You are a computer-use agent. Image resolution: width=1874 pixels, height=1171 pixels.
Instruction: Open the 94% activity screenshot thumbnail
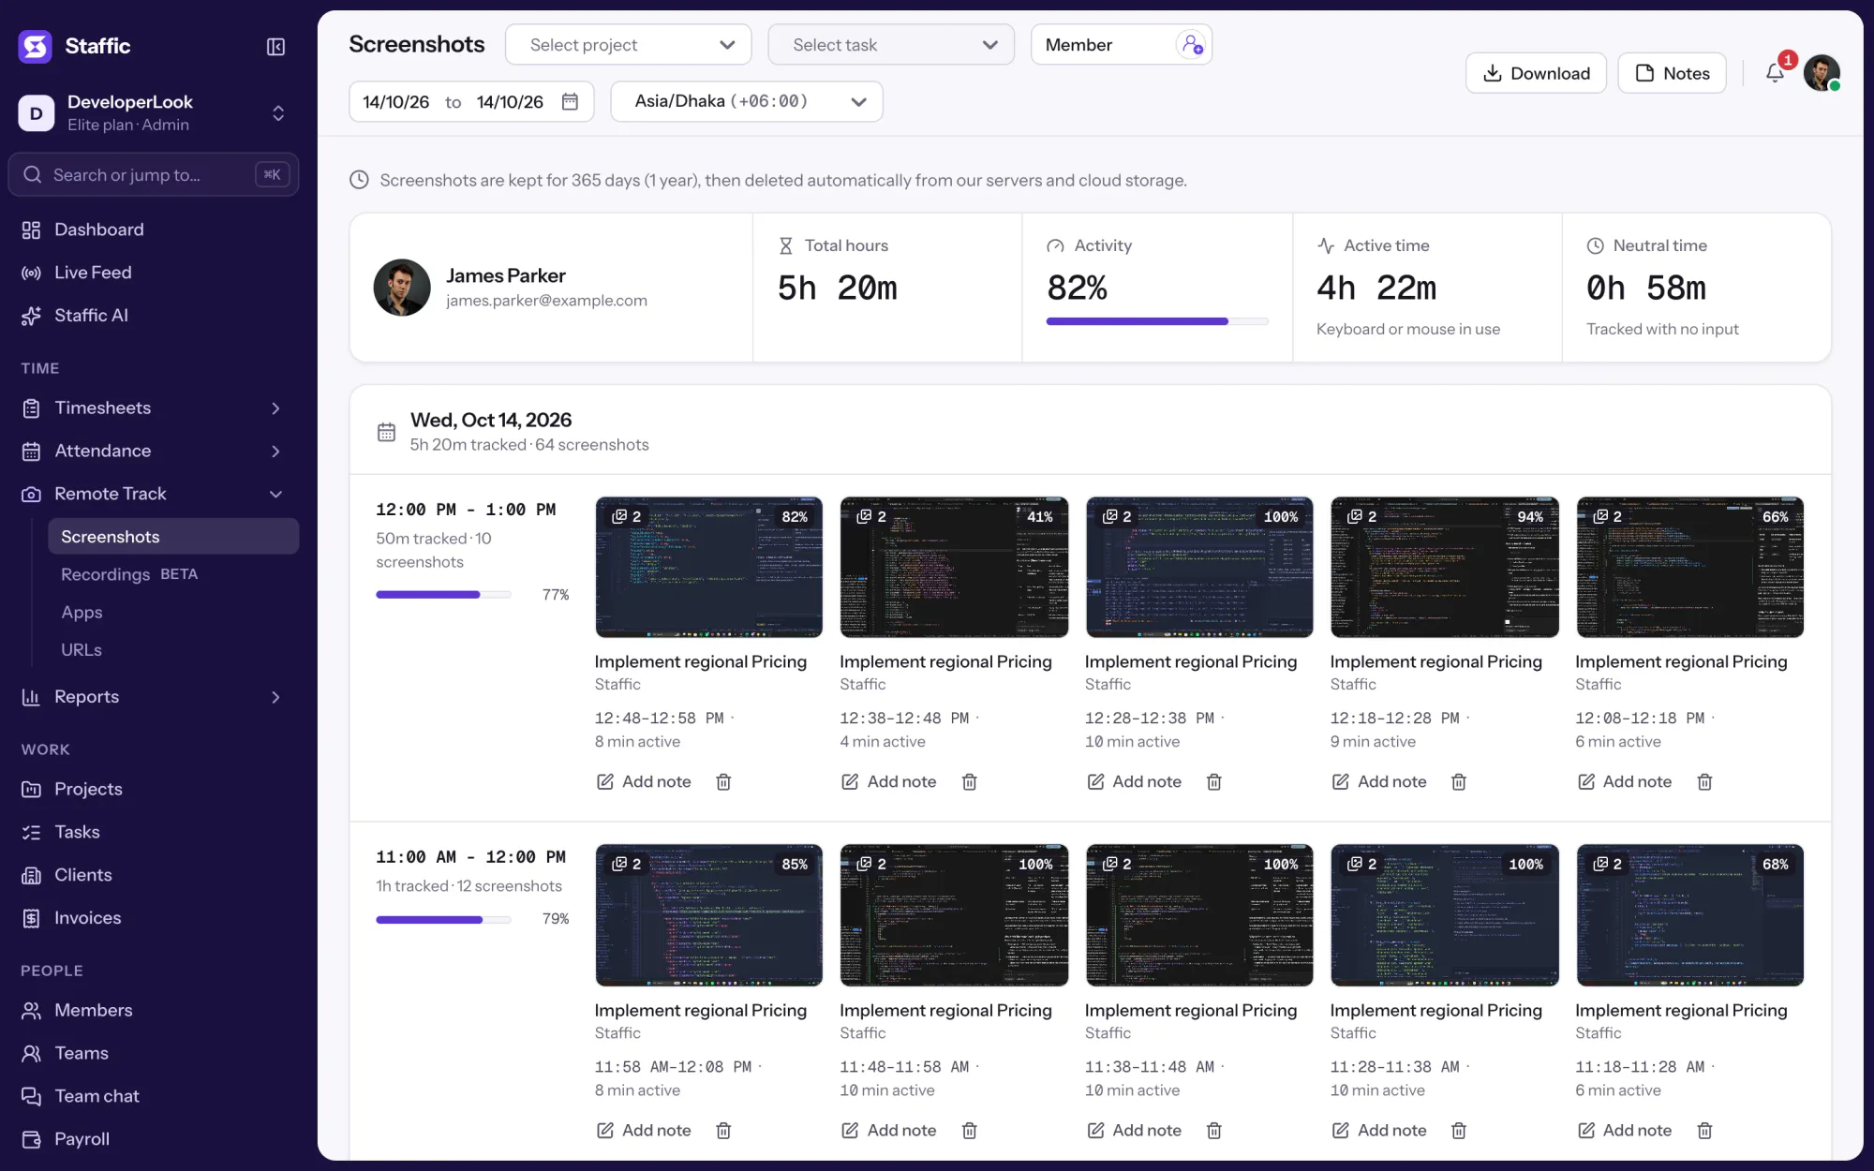pos(1445,568)
